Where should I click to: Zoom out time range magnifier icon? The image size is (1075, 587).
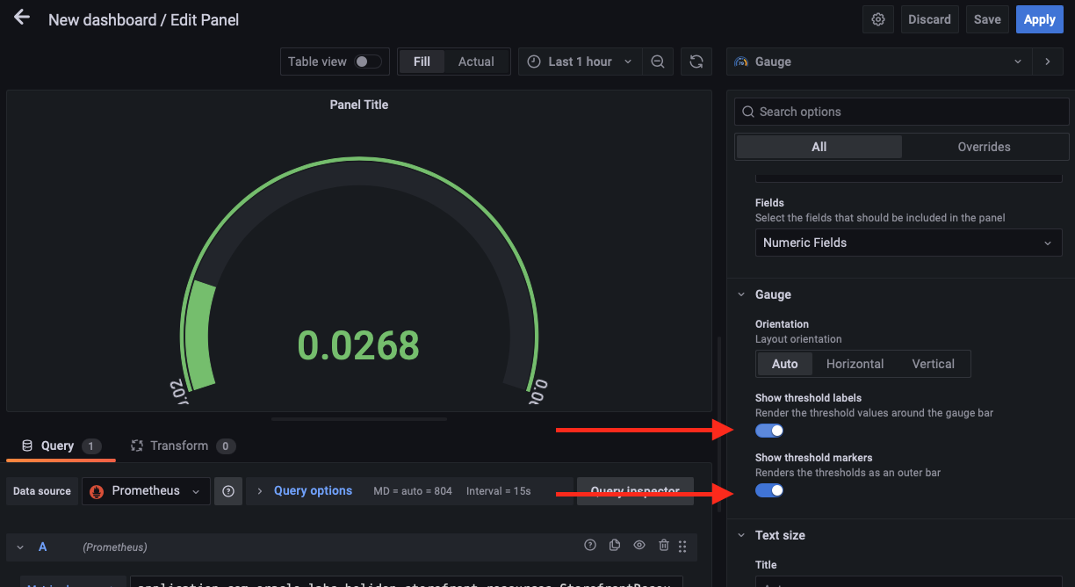point(657,62)
